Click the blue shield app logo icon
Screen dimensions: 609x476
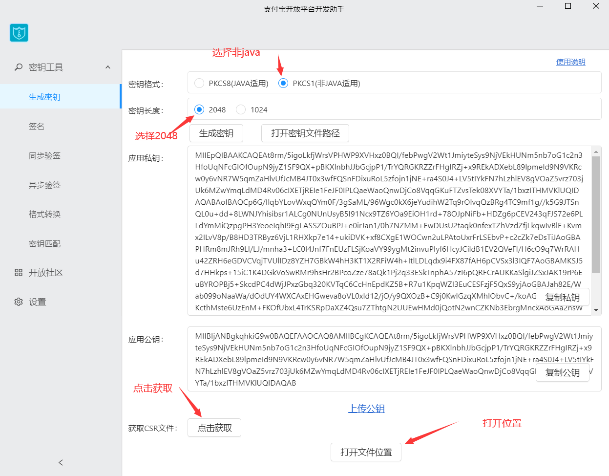pos(19,33)
